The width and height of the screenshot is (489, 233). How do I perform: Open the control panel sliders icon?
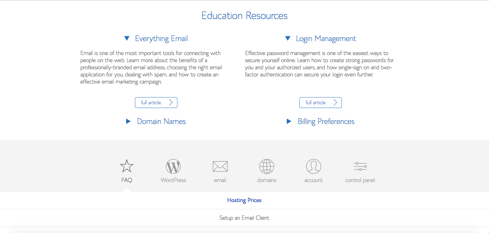[360, 166]
